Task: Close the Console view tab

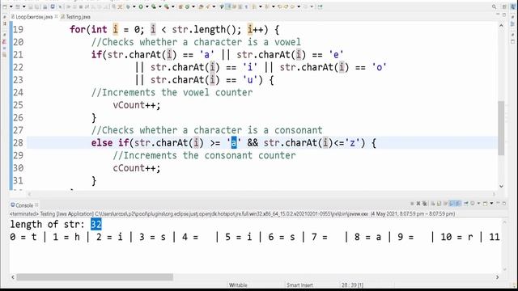Action: click(x=36, y=205)
